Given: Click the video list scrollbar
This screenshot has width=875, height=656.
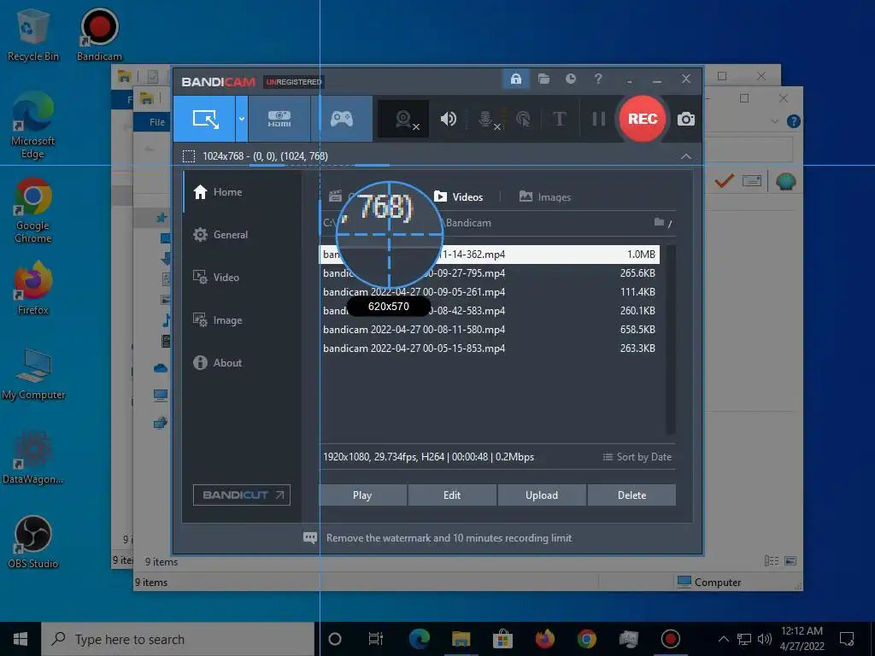Looking at the screenshot, I should tap(671, 339).
